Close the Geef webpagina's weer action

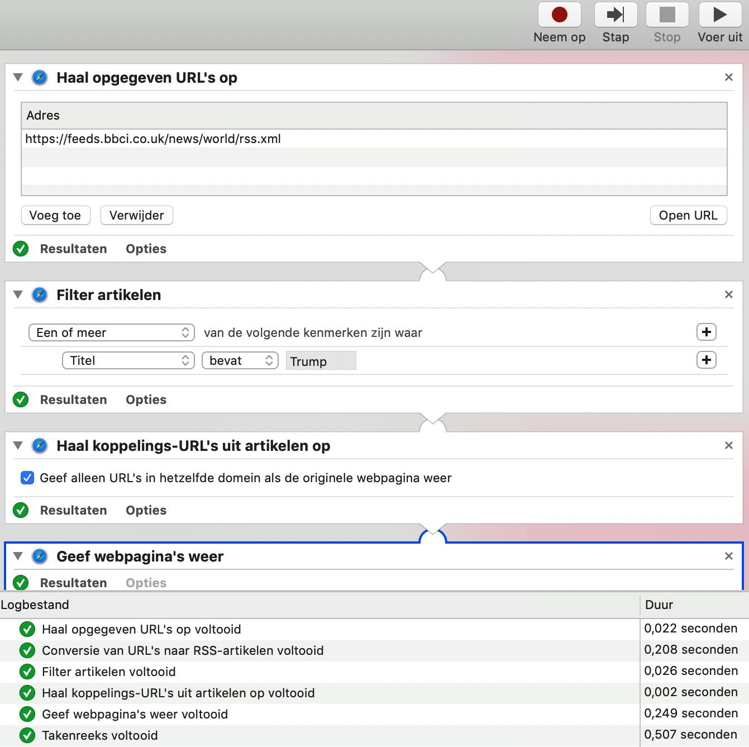(x=728, y=556)
